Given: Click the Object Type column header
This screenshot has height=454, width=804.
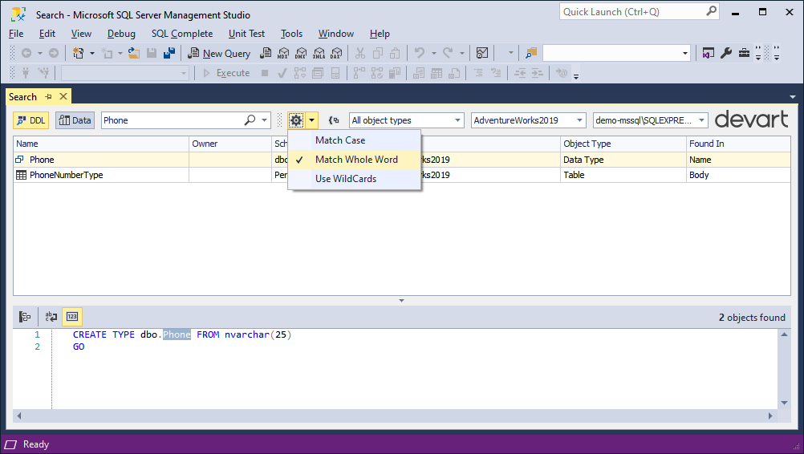Looking at the screenshot, I should pyautogui.click(x=587, y=144).
